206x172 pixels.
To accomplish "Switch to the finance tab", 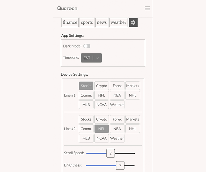I will (x=70, y=22).
